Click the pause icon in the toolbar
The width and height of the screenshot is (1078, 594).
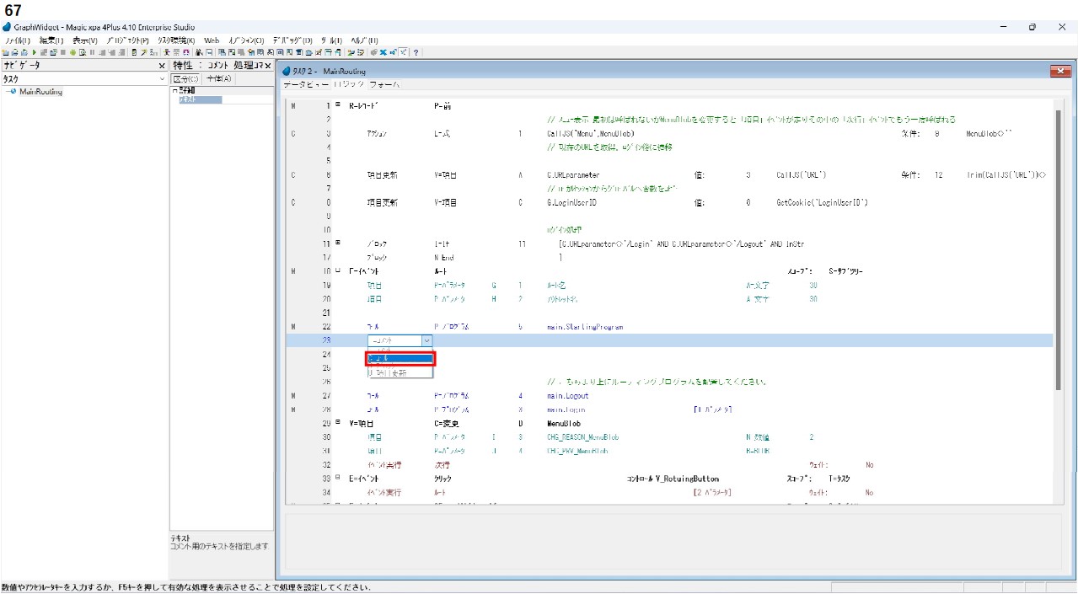[x=91, y=52]
